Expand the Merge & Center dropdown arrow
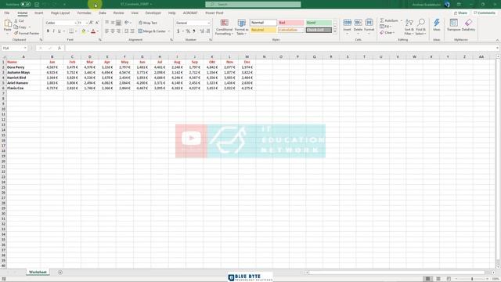This screenshot has height=282, width=501. pyautogui.click(x=169, y=31)
